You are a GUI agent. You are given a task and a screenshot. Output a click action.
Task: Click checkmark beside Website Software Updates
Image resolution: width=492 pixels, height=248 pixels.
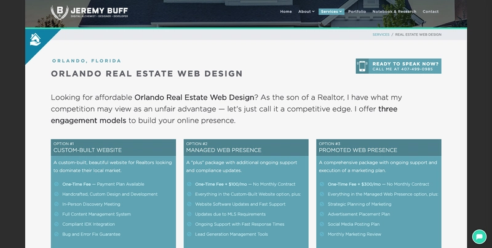[x=189, y=204]
